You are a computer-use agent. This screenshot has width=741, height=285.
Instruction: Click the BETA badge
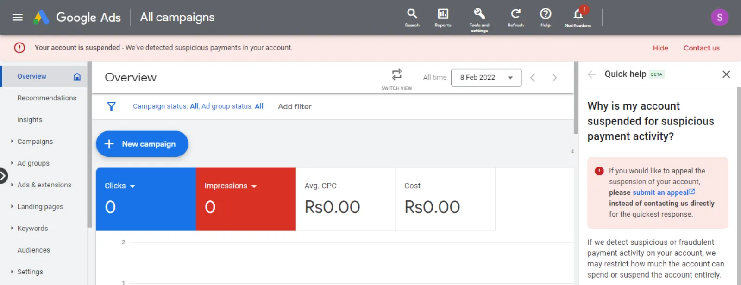click(x=657, y=74)
